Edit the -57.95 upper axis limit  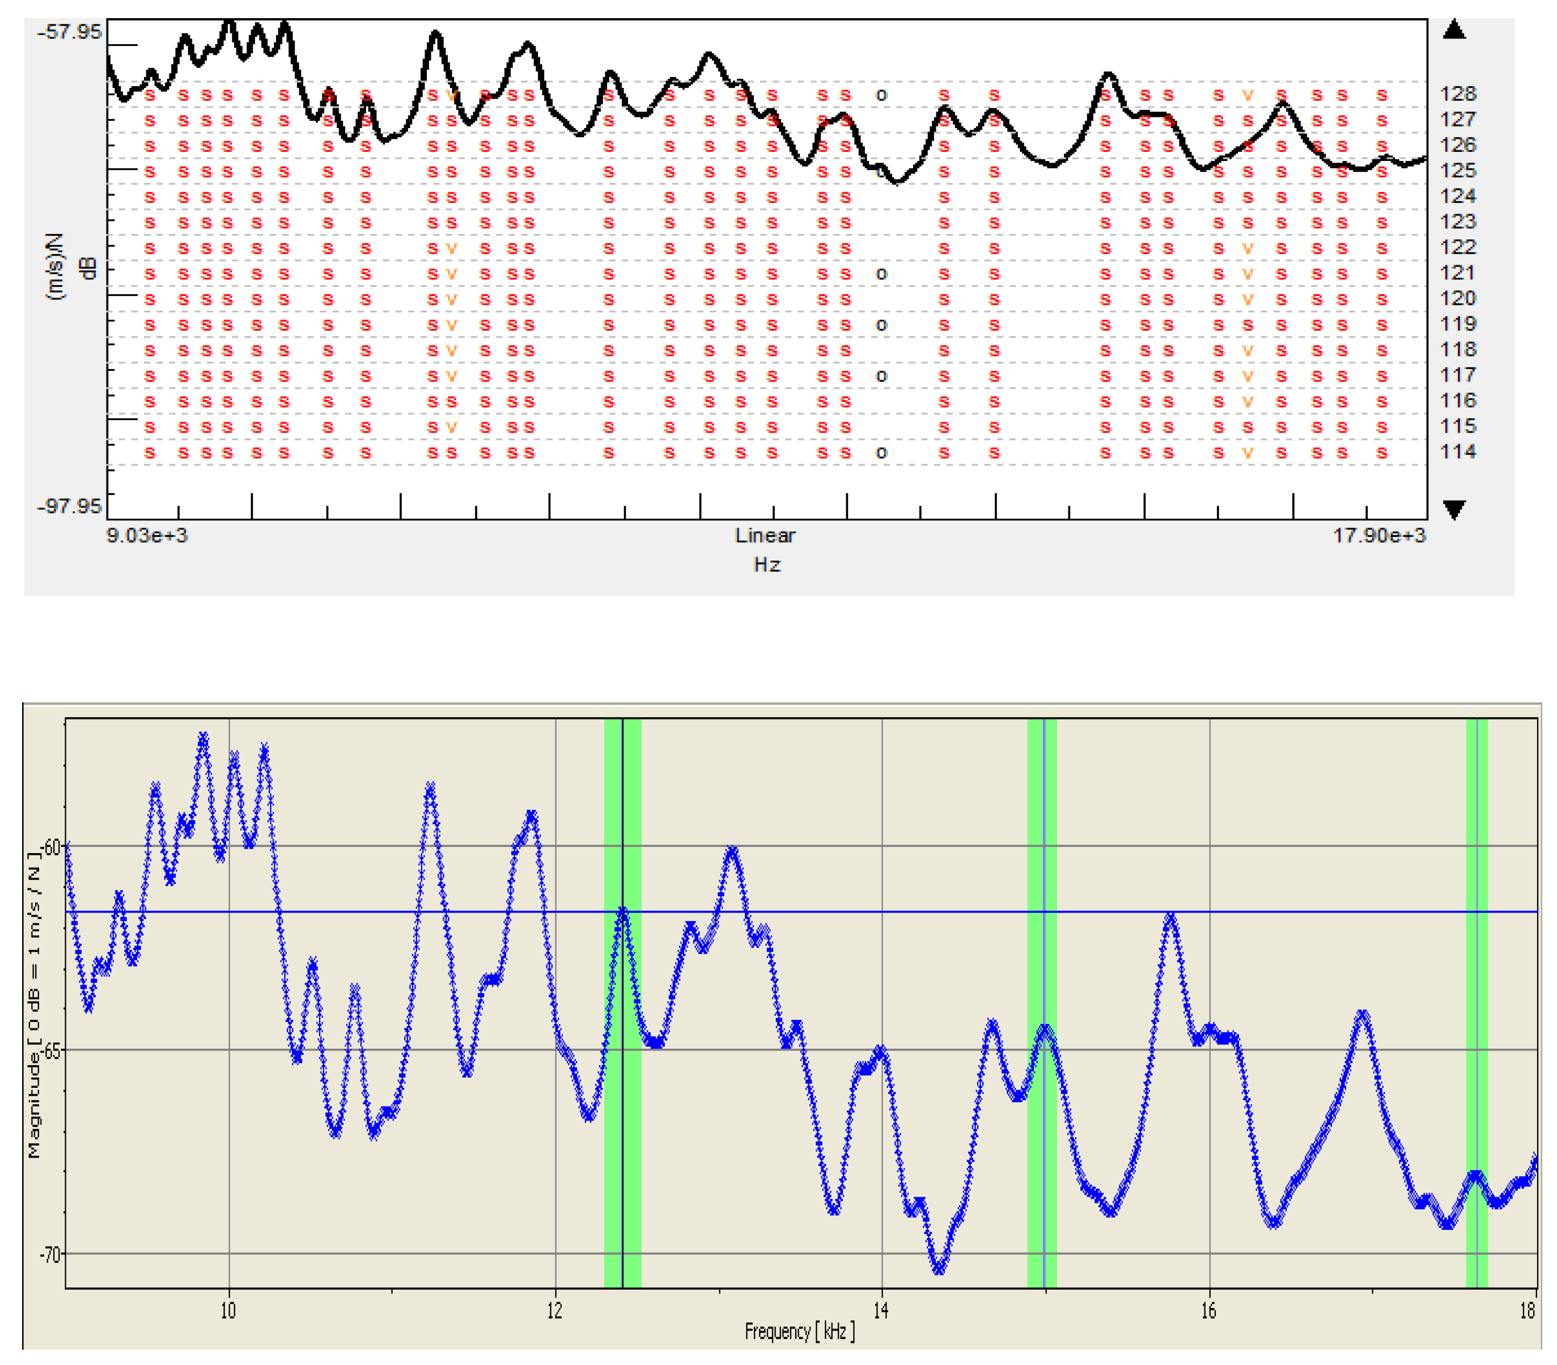point(69,32)
